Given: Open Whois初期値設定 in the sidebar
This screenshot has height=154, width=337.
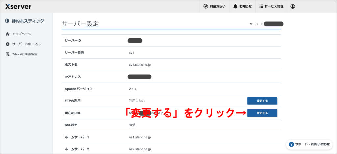Looking at the screenshot, I should click(25, 54).
